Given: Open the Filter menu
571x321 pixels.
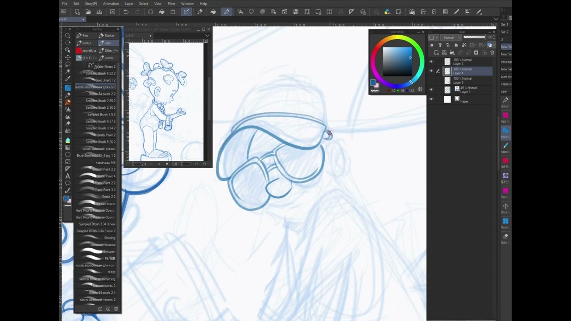Looking at the screenshot, I should point(171,4).
